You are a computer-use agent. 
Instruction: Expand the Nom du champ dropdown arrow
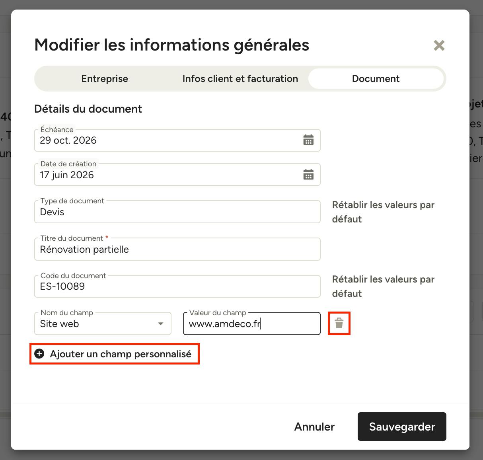click(161, 324)
